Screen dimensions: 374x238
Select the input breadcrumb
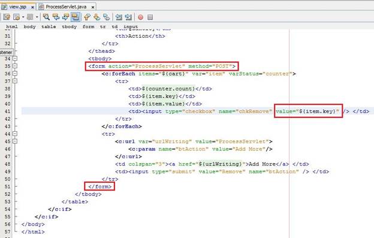[x=131, y=26]
